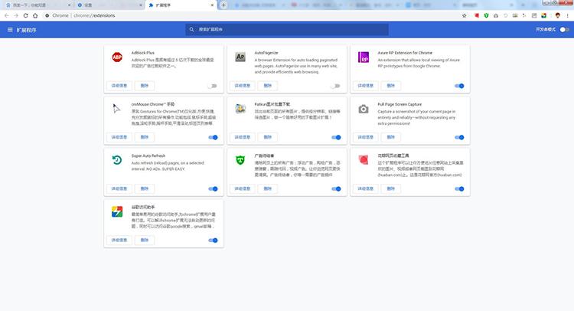The image size is (574, 311).
Task: Close the settings tab
Action: click(141, 5)
